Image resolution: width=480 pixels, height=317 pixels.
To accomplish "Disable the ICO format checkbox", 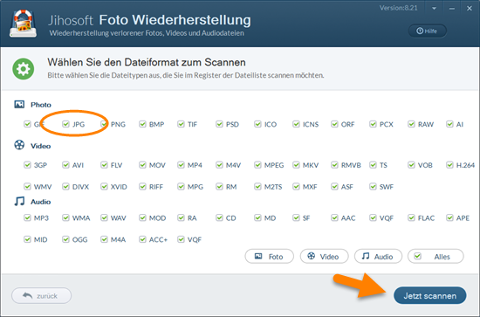I will coord(257,124).
